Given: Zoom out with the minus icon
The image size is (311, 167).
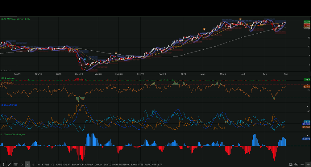Looking at the screenshot, I should tap(302, 165).
